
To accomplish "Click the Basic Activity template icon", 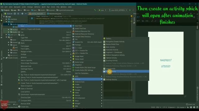I will tap(104, 47).
